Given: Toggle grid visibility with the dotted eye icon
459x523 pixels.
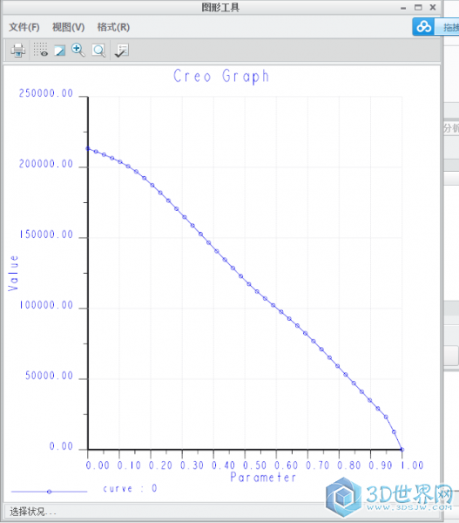Looking at the screenshot, I should [x=40, y=50].
